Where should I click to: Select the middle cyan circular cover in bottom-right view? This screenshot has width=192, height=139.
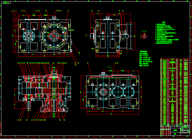118,92
